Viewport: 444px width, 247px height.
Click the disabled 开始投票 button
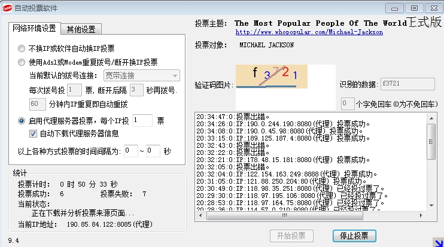point(291,236)
